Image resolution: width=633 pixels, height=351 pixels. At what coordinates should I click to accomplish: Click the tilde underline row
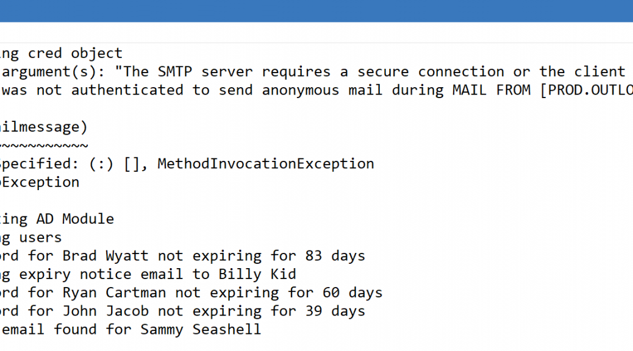click(43, 145)
